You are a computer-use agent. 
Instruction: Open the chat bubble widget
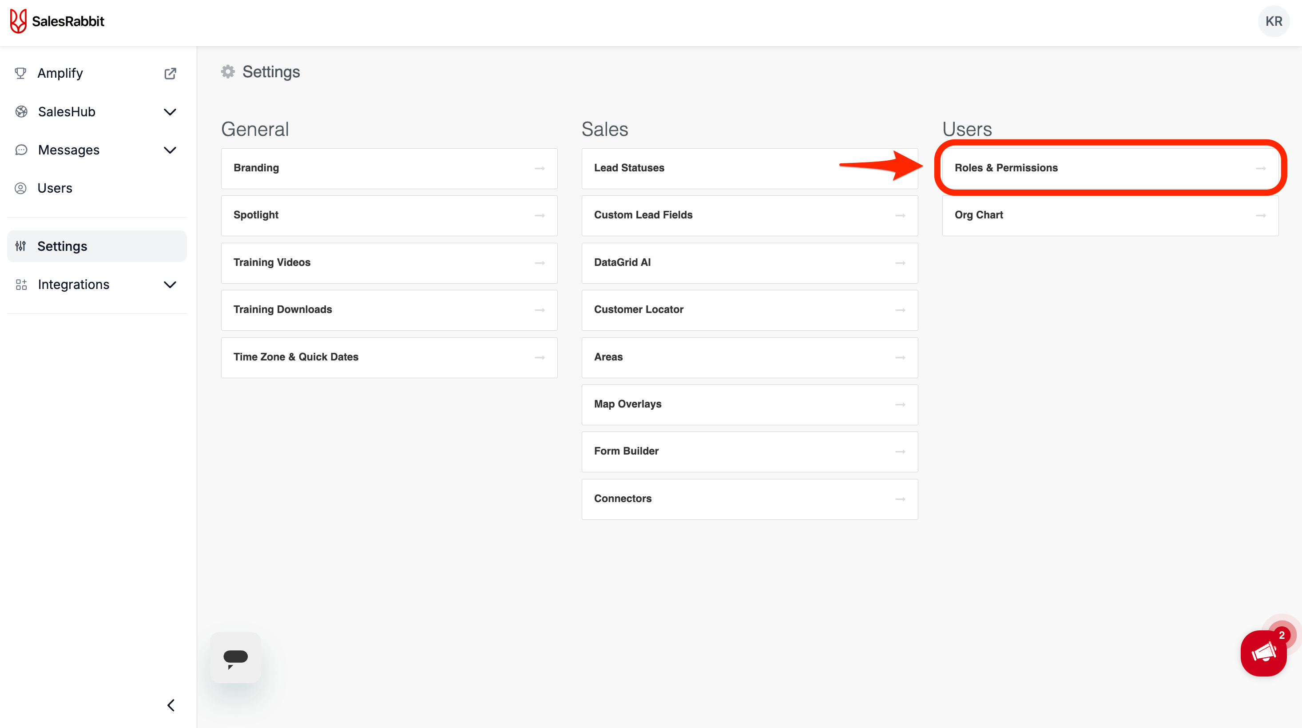[x=235, y=657]
